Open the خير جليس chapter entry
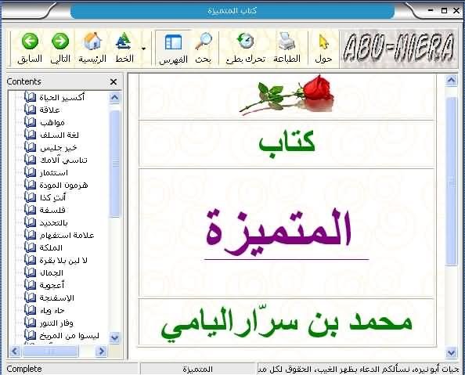 click(58, 147)
